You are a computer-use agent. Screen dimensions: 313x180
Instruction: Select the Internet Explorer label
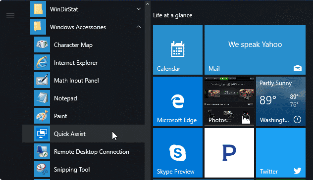[x=76, y=63]
